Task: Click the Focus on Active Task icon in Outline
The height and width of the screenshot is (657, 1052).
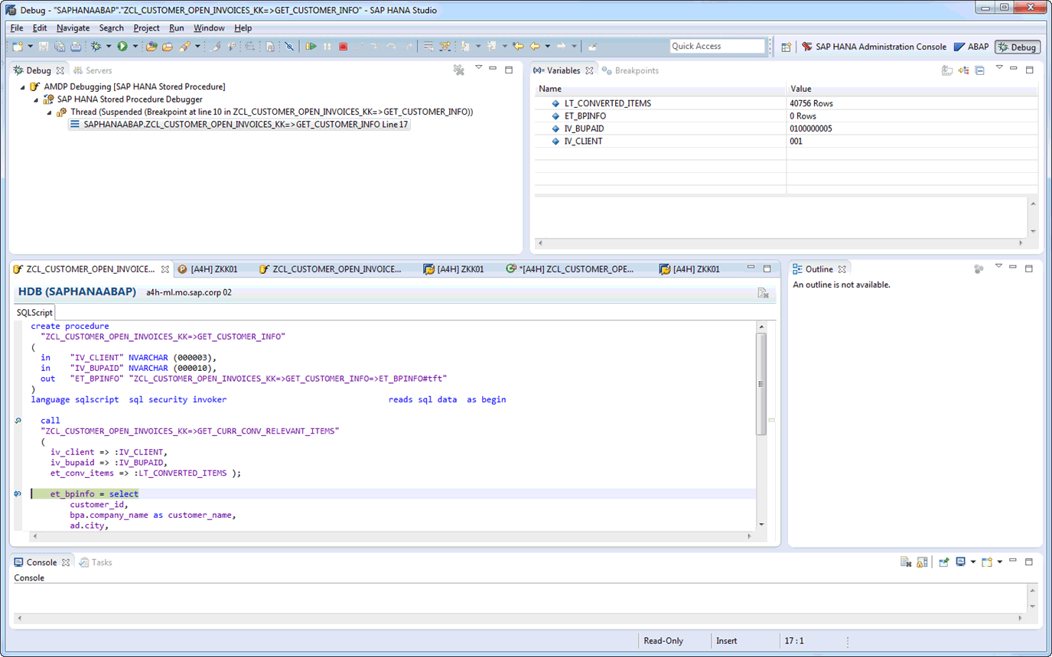Action: 978,269
